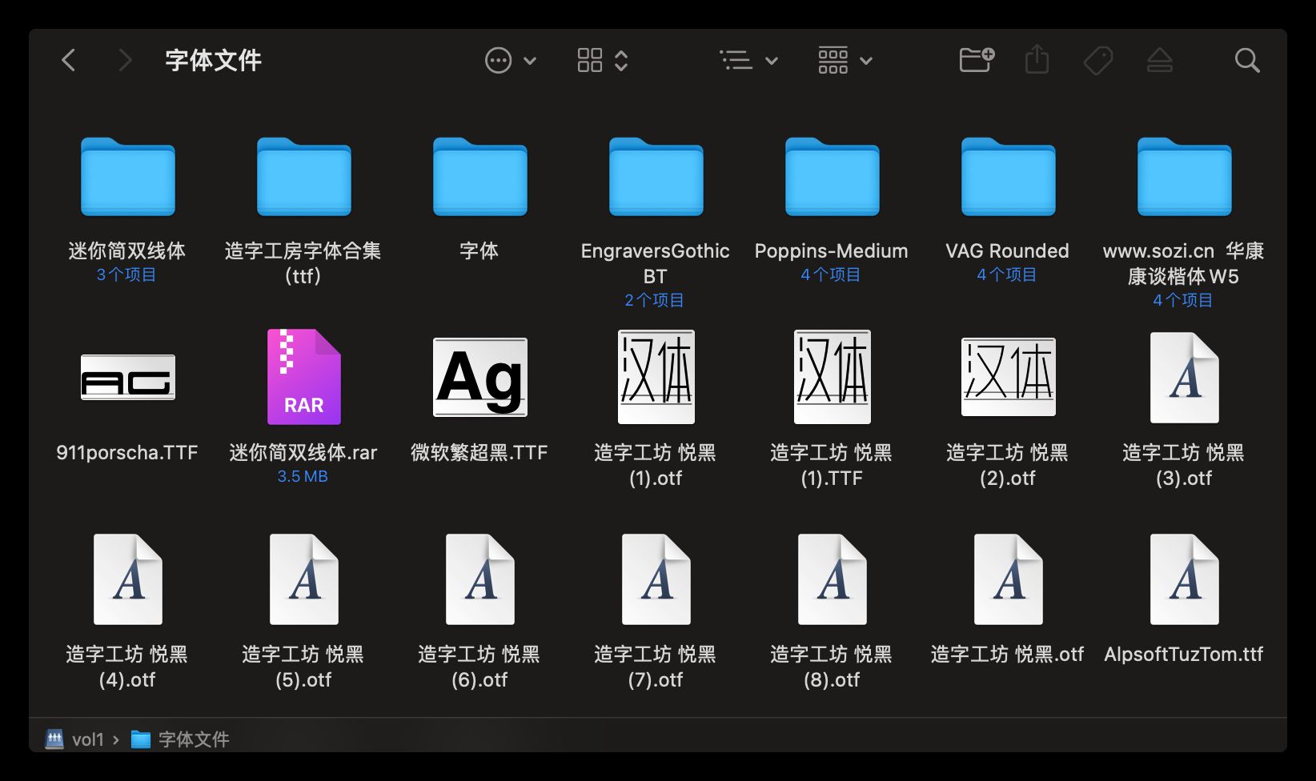The height and width of the screenshot is (781, 1316).
Task: Open the ellipsis action menu dropdown
Action: coord(510,60)
